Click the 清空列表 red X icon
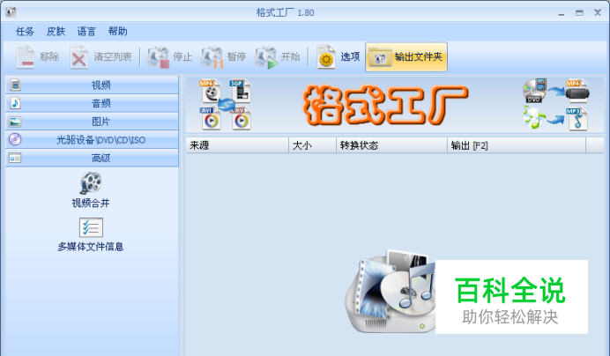Image resolution: width=610 pixels, height=356 pixels. point(79,57)
